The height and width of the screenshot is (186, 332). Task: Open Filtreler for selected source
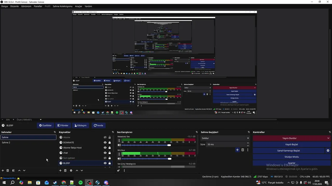[63, 125]
